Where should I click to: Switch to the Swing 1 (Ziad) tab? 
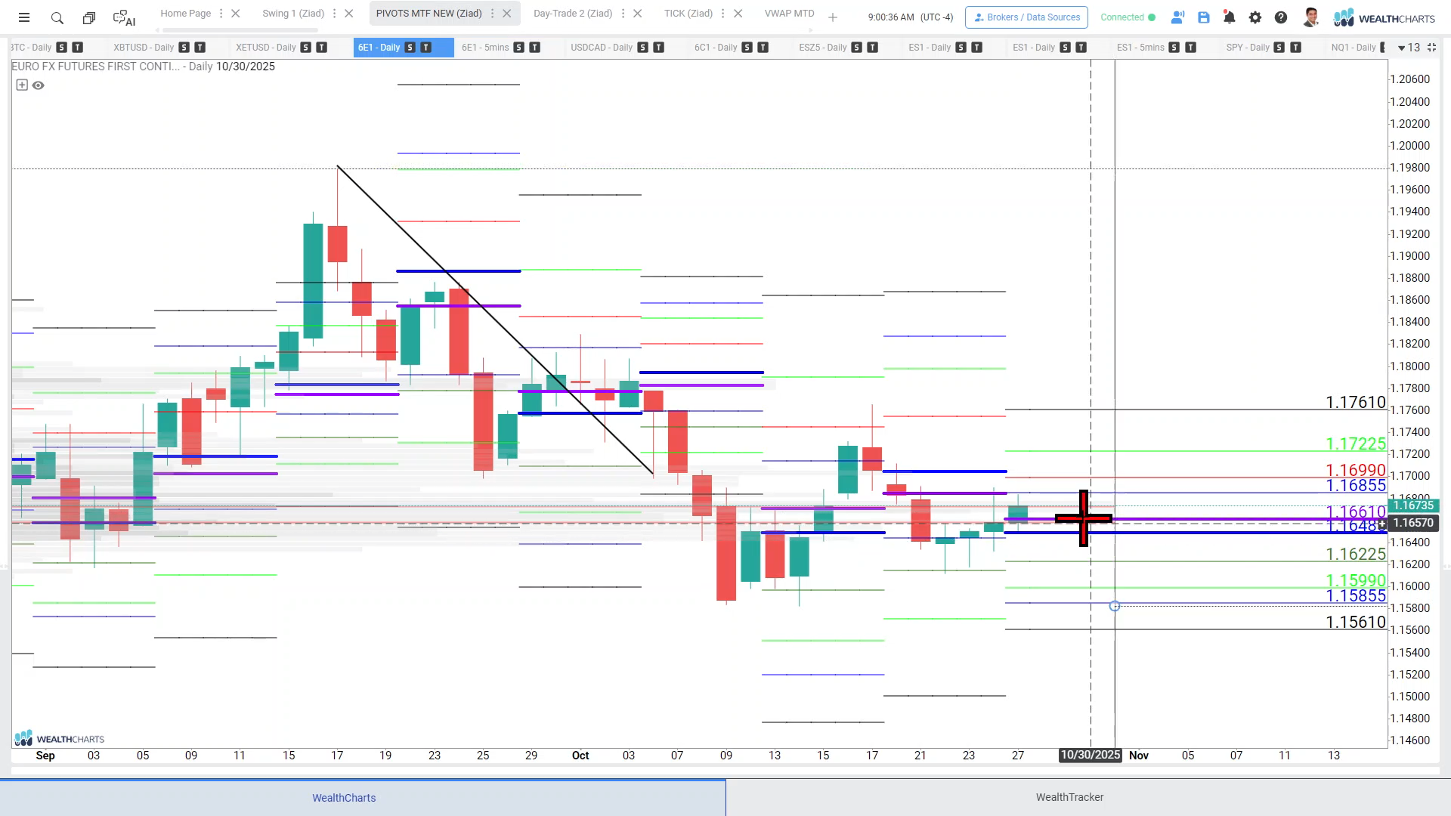[292, 14]
